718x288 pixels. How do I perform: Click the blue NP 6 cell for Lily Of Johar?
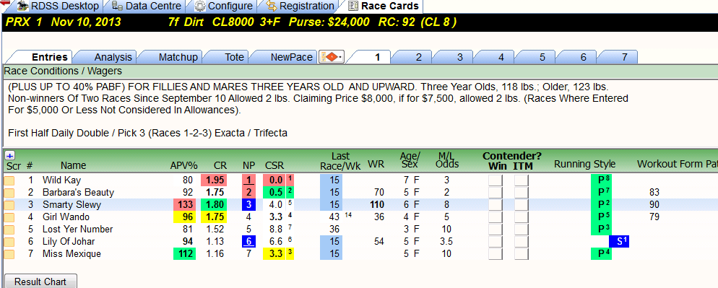pyautogui.click(x=248, y=242)
